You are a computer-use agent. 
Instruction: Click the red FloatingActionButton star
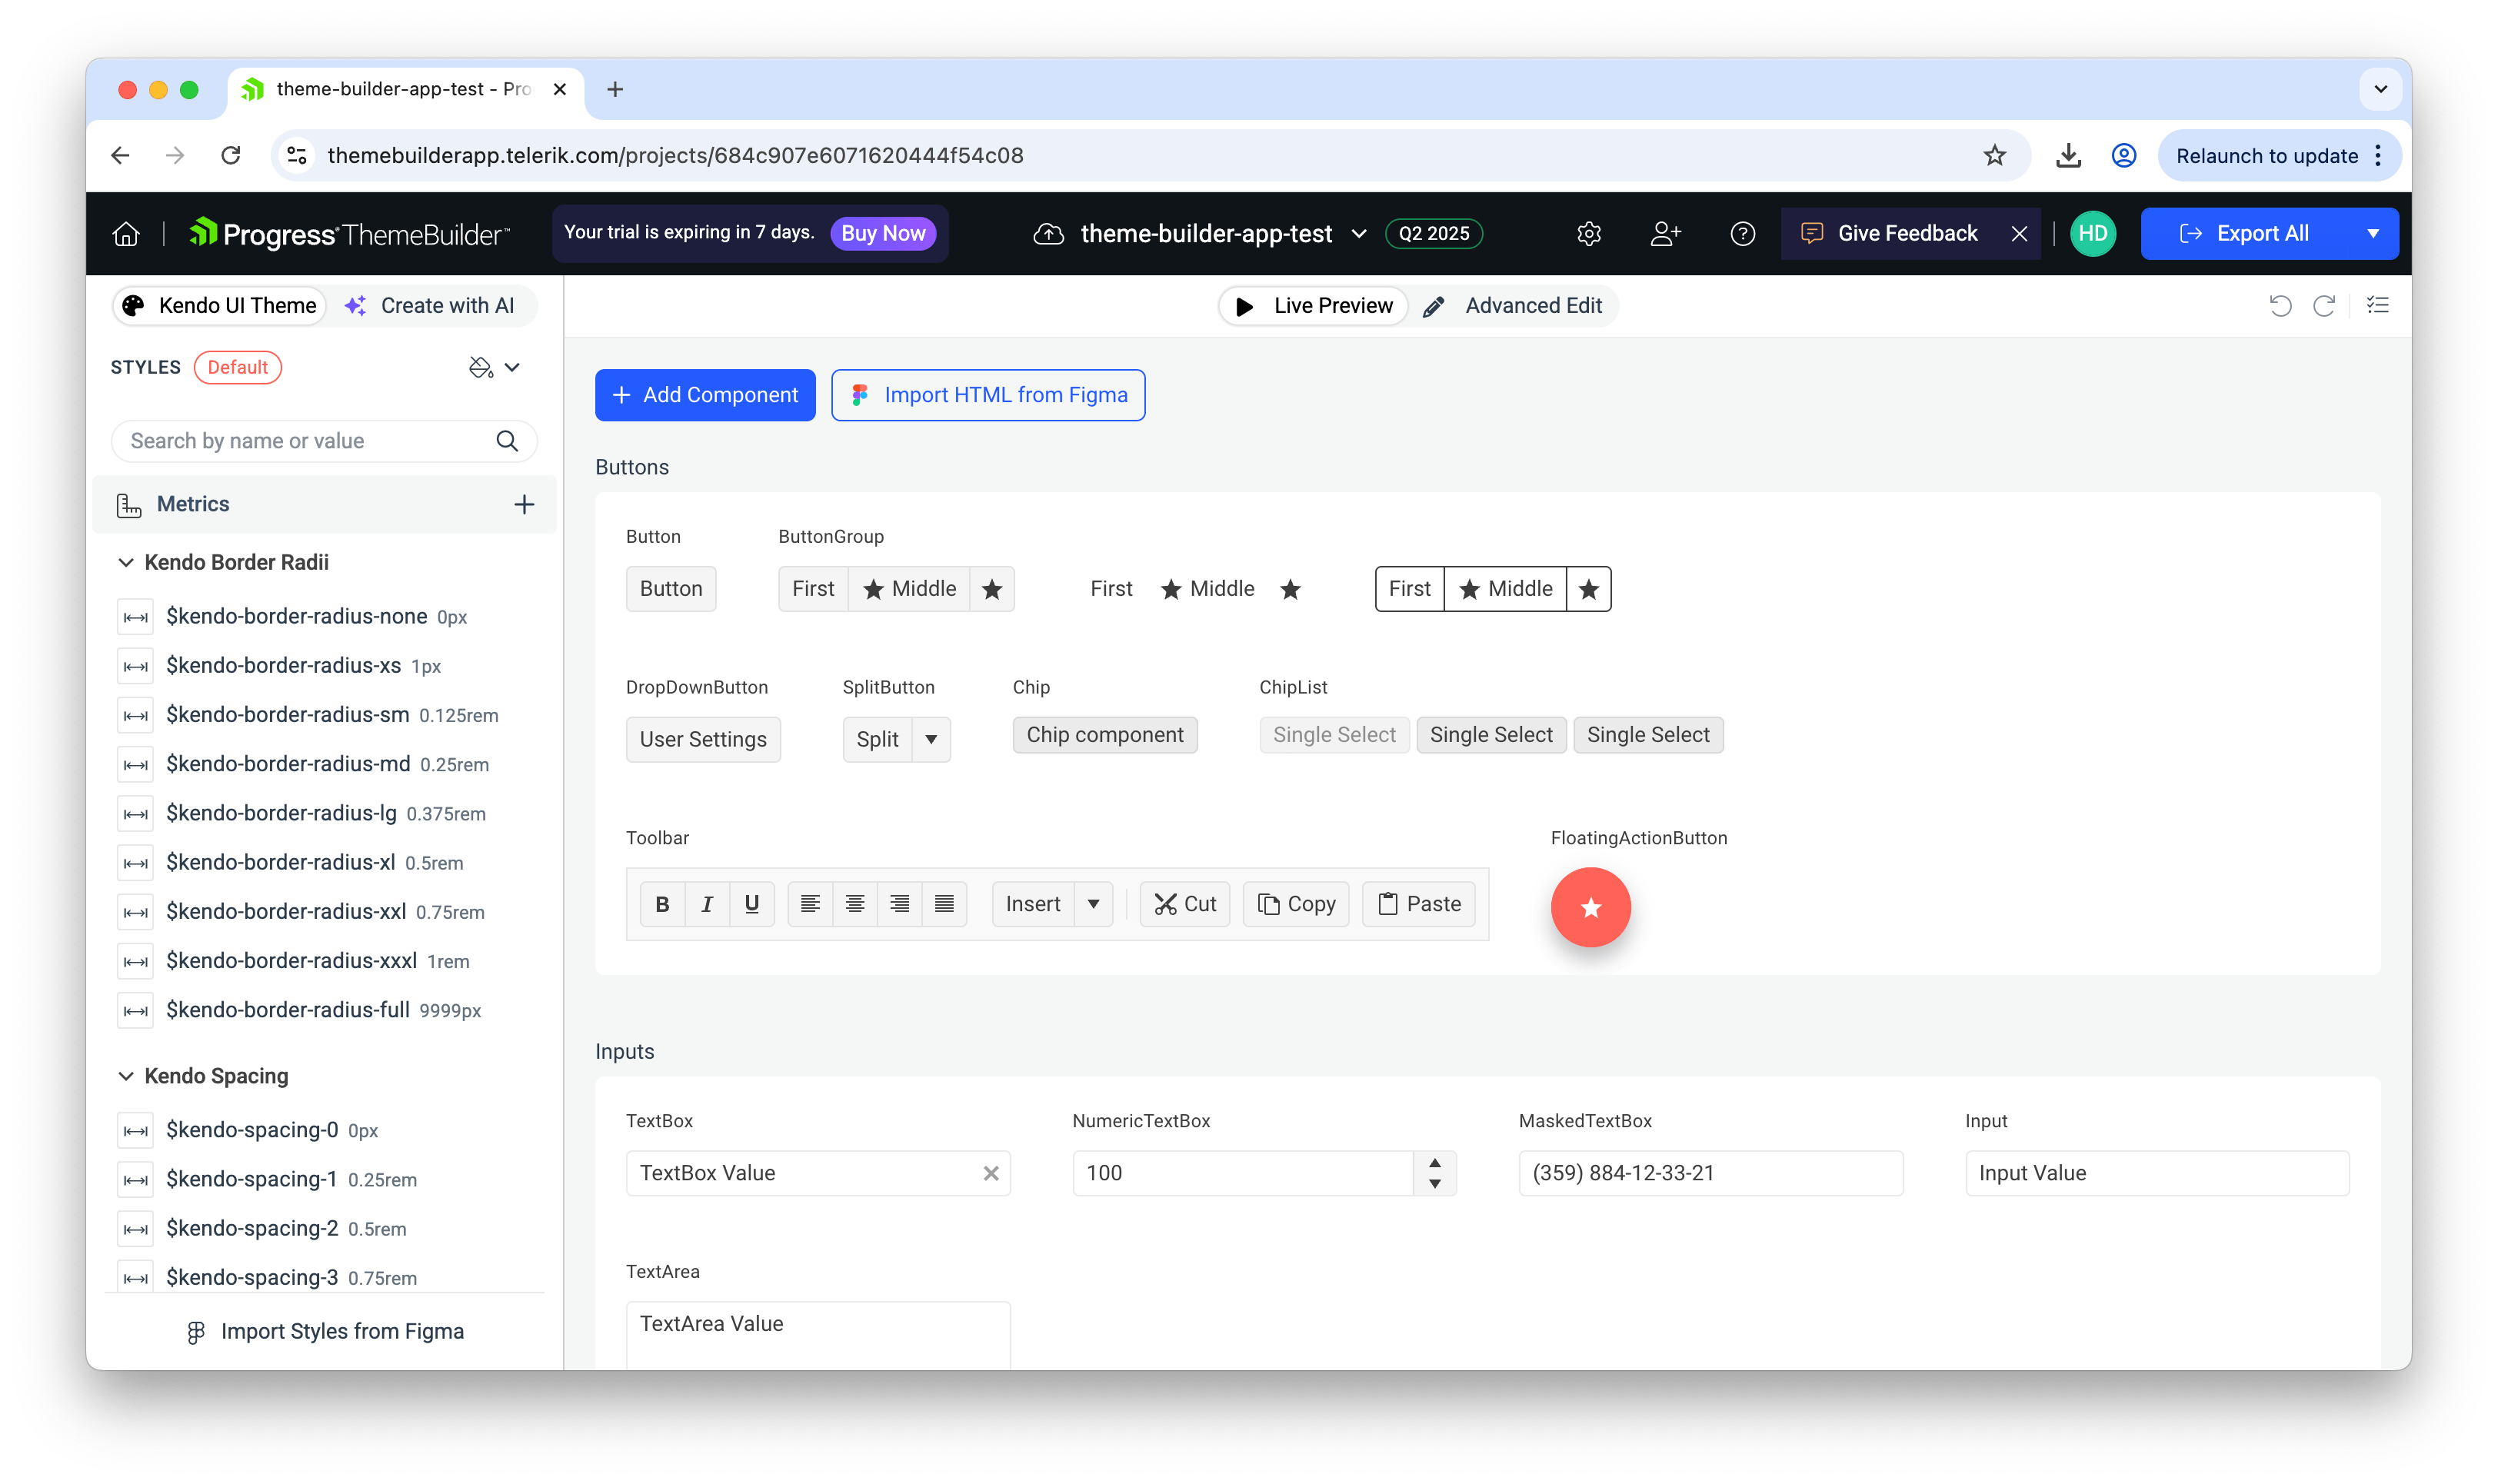[1590, 907]
